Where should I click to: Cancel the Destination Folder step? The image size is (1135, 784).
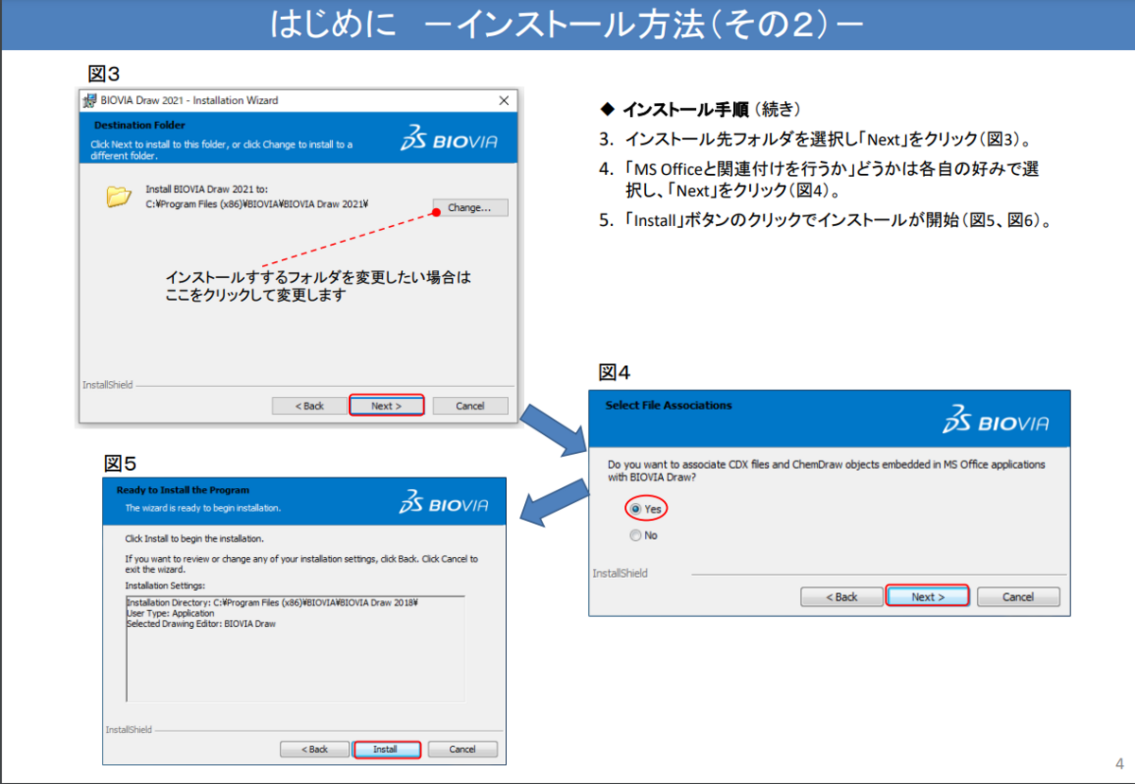coord(470,405)
